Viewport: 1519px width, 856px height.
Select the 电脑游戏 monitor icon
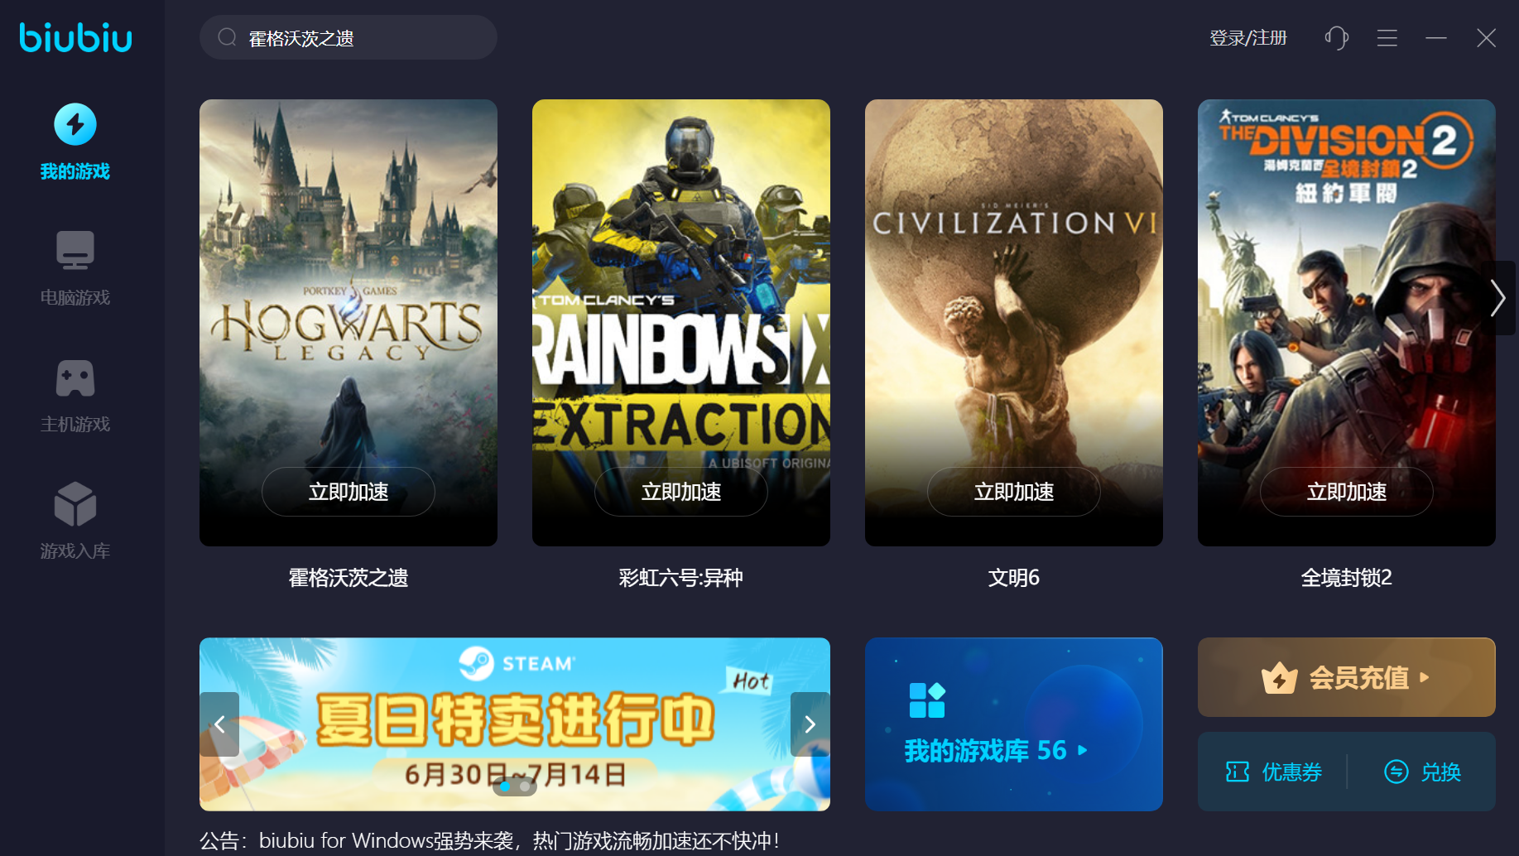click(x=75, y=250)
